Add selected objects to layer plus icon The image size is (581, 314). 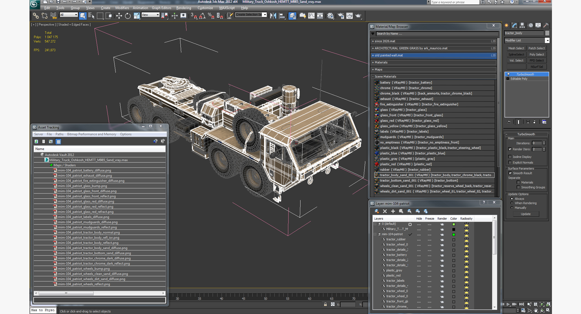click(393, 211)
